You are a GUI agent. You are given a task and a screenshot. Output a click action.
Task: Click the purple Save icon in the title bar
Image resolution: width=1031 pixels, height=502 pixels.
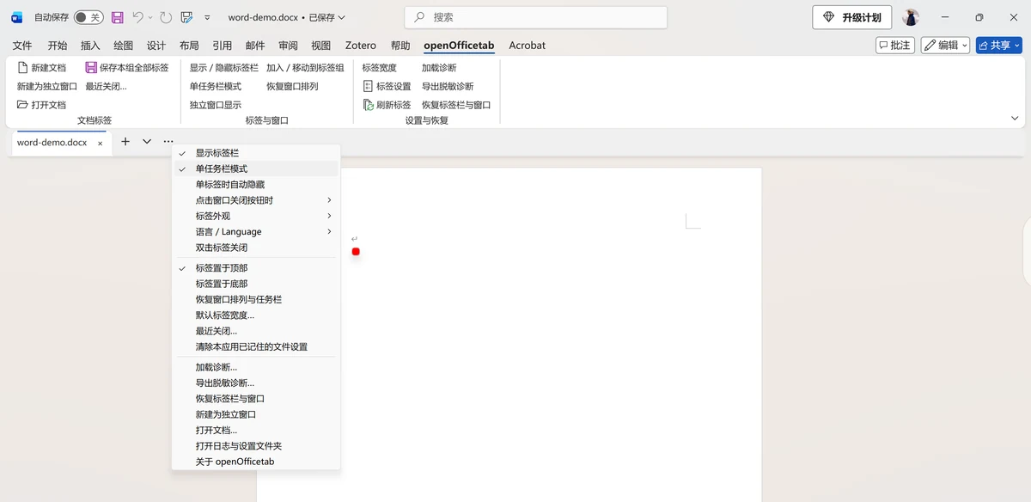click(118, 17)
